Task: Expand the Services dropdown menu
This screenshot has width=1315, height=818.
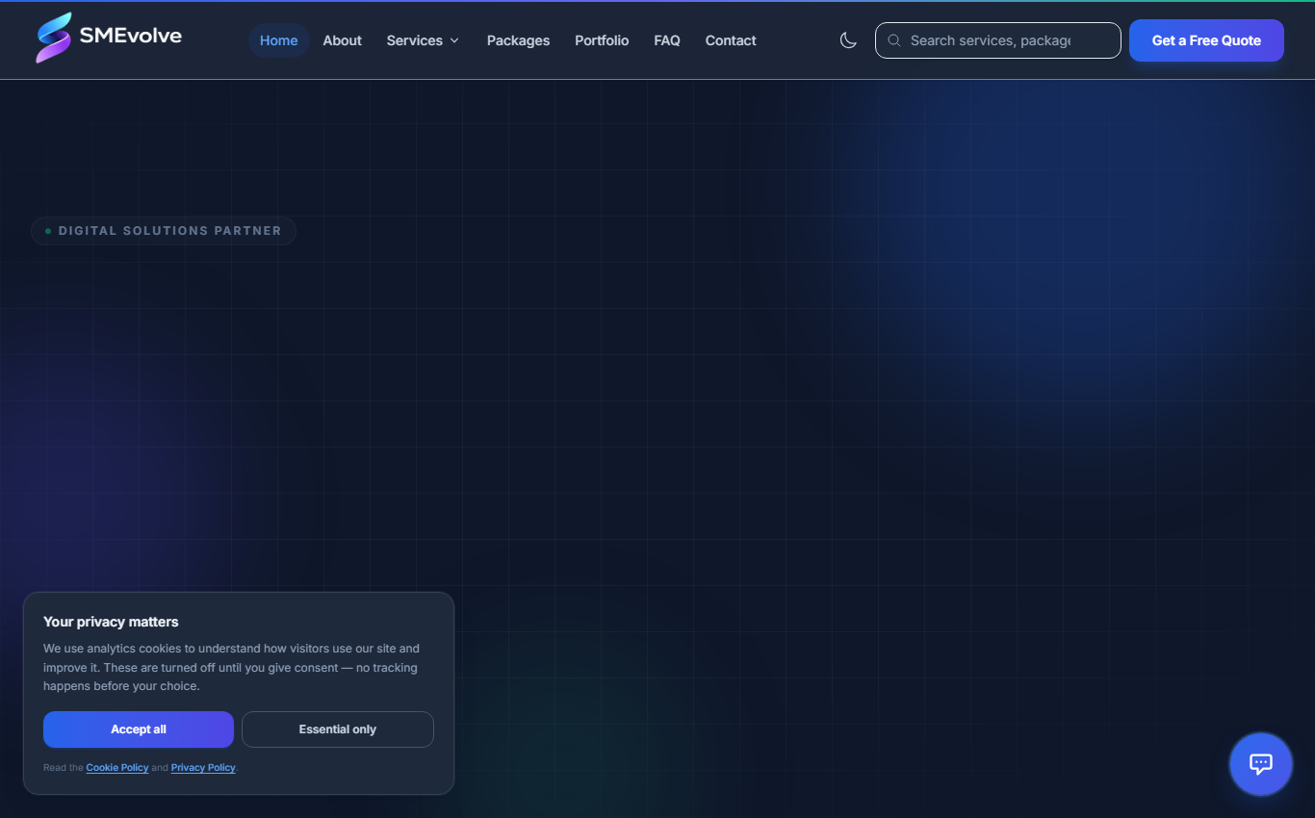Action: coord(423,40)
